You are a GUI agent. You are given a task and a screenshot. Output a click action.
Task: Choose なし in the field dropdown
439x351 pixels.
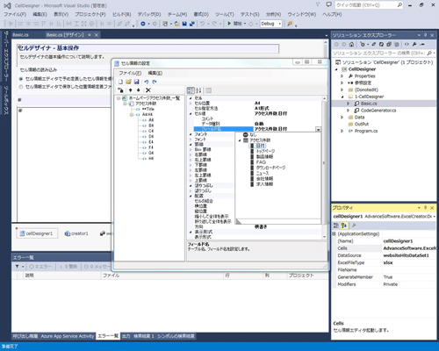click(x=253, y=135)
